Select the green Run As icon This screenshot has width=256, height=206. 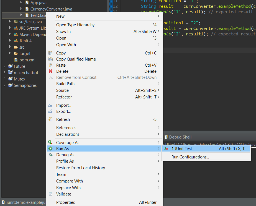pos(51,148)
